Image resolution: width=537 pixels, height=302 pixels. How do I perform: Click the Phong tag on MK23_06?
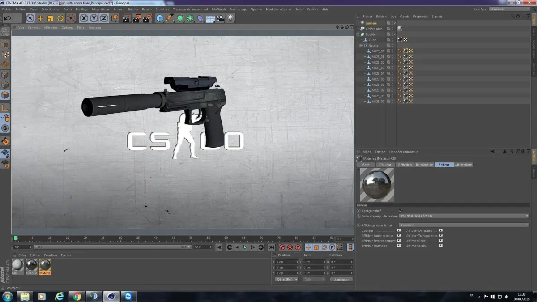[x=400, y=85]
